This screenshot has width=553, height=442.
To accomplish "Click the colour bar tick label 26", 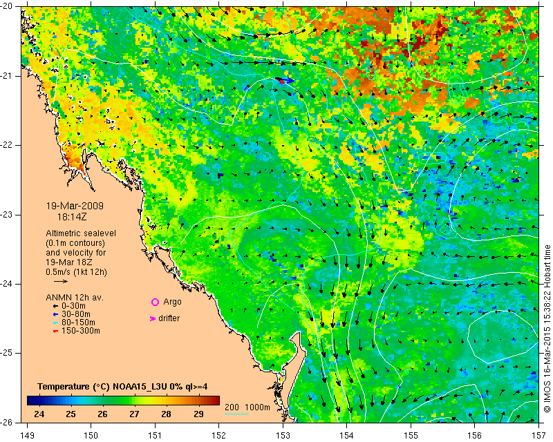I will pyautogui.click(x=102, y=414).
